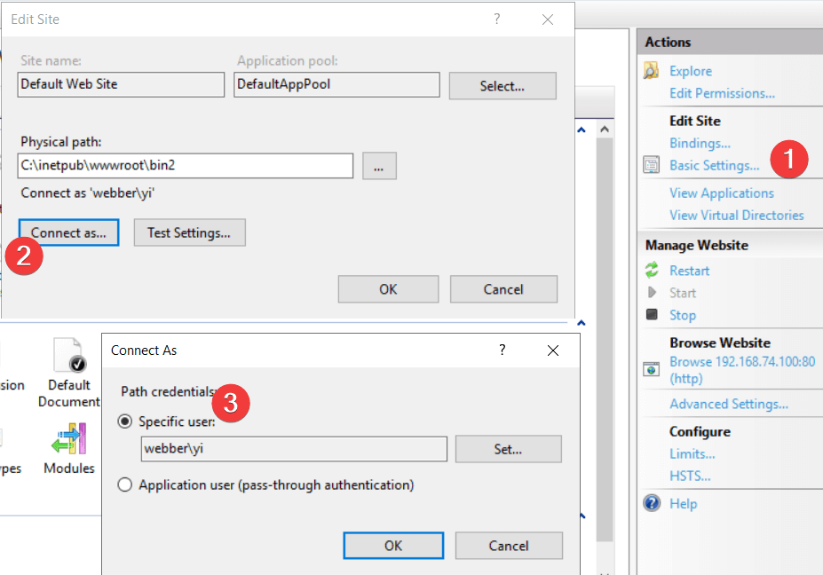823x575 pixels.
Task: Open the Default Document feature icon
Action: click(x=68, y=355)
